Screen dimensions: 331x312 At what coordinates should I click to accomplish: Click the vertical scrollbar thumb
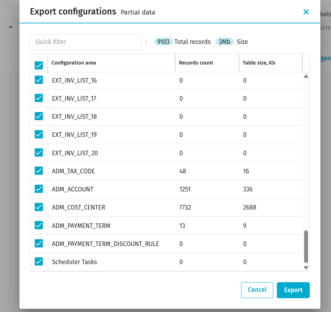pyautogui.click(x=306, y=246)
